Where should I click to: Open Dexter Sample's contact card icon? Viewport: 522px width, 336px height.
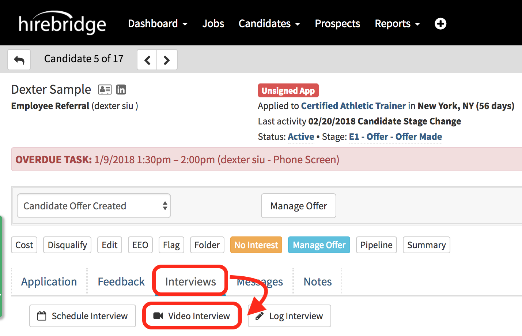coord(105,89)
